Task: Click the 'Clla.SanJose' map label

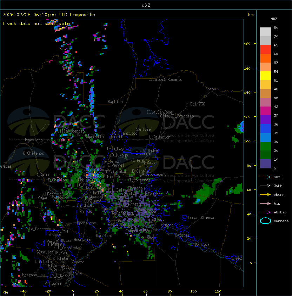Action: tap(159, 112)
